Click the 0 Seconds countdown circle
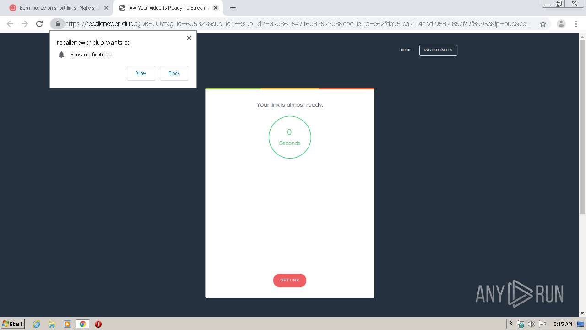Image resolution: width=586 pixels, height=330 pixels. tap(290, 137)
